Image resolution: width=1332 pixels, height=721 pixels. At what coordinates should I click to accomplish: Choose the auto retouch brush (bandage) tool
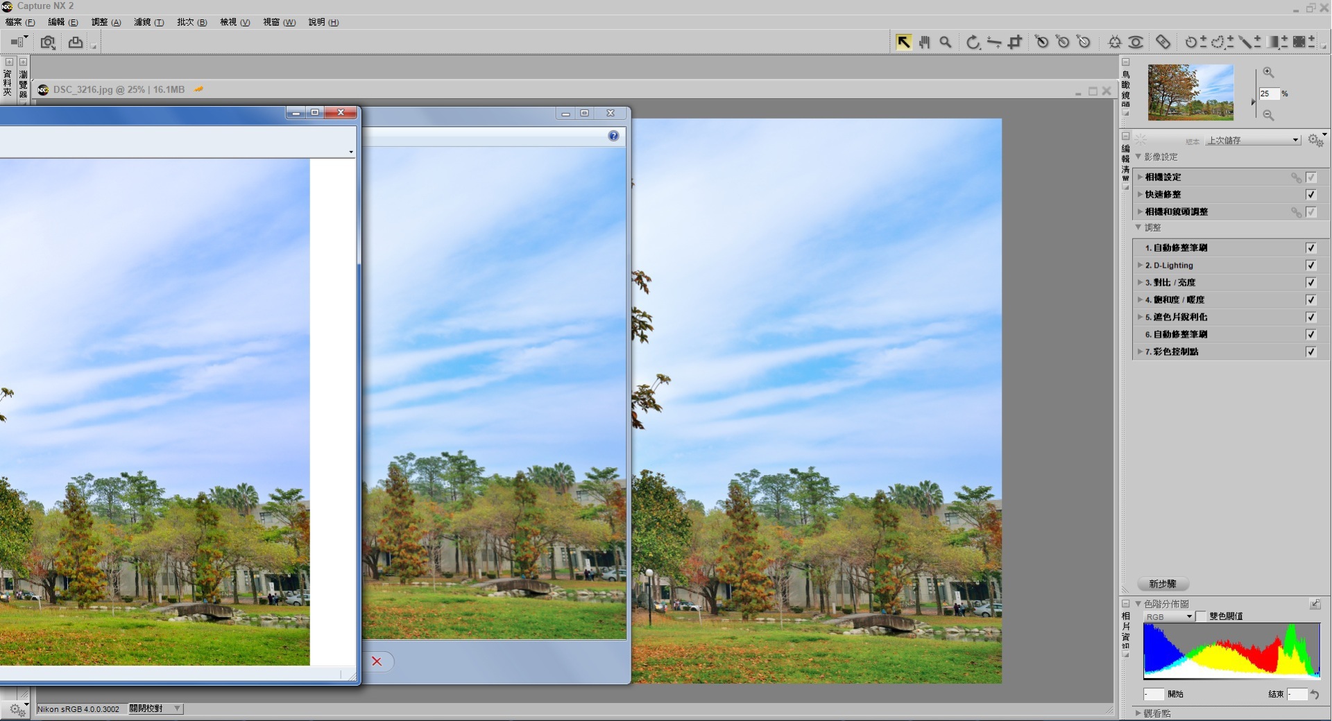click(1163, 42)
